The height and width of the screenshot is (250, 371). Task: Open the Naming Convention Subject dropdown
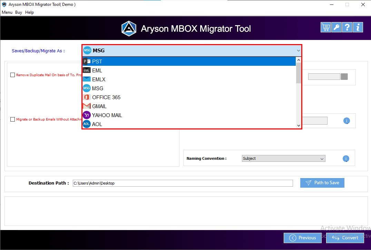coord(283,158)
